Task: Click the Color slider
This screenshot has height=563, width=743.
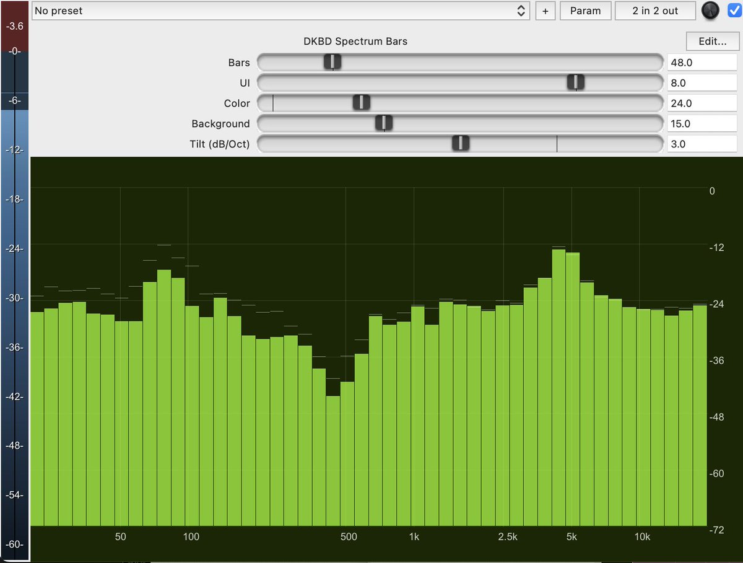Action: [459, 103]
